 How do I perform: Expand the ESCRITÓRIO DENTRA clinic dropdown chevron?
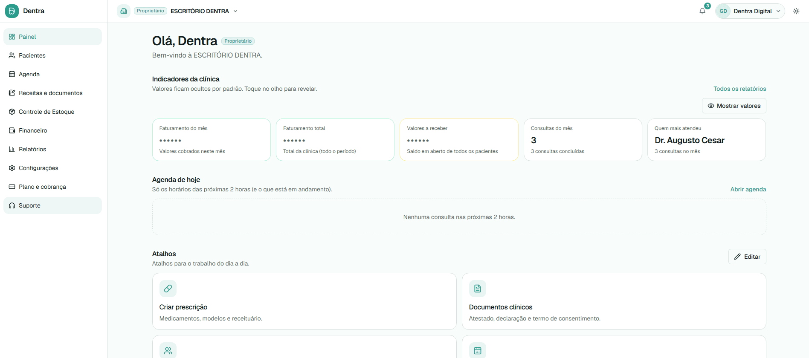(x=235, y=11)
